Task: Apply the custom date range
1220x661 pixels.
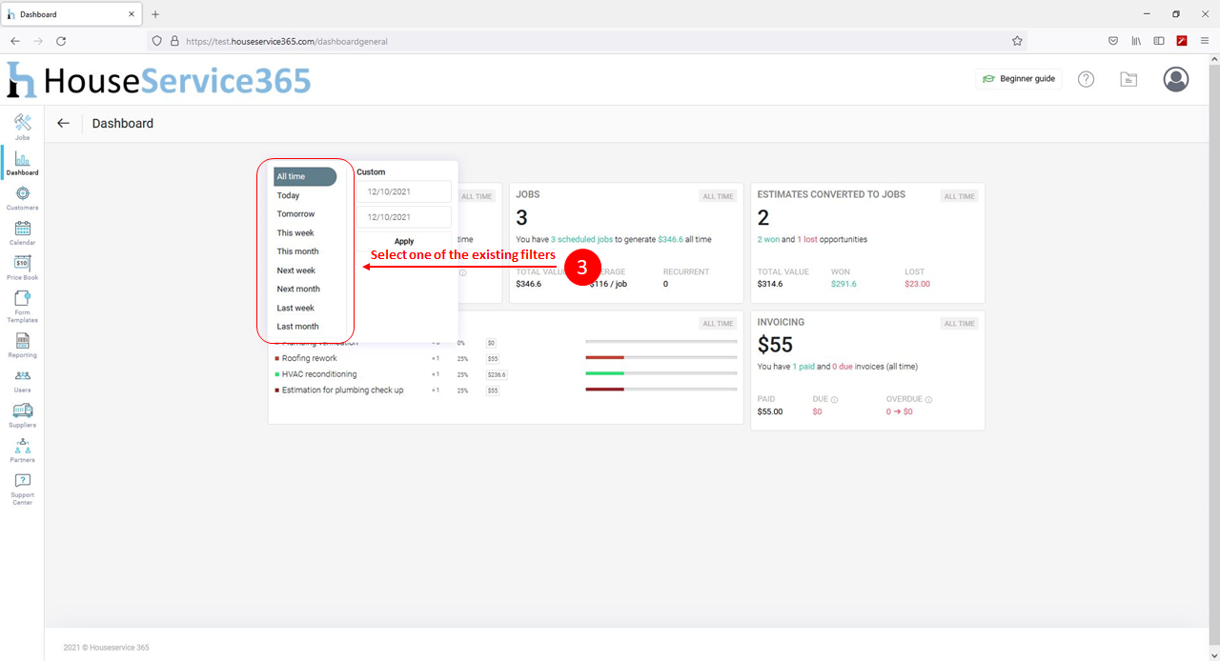Action: pos(404,241)
